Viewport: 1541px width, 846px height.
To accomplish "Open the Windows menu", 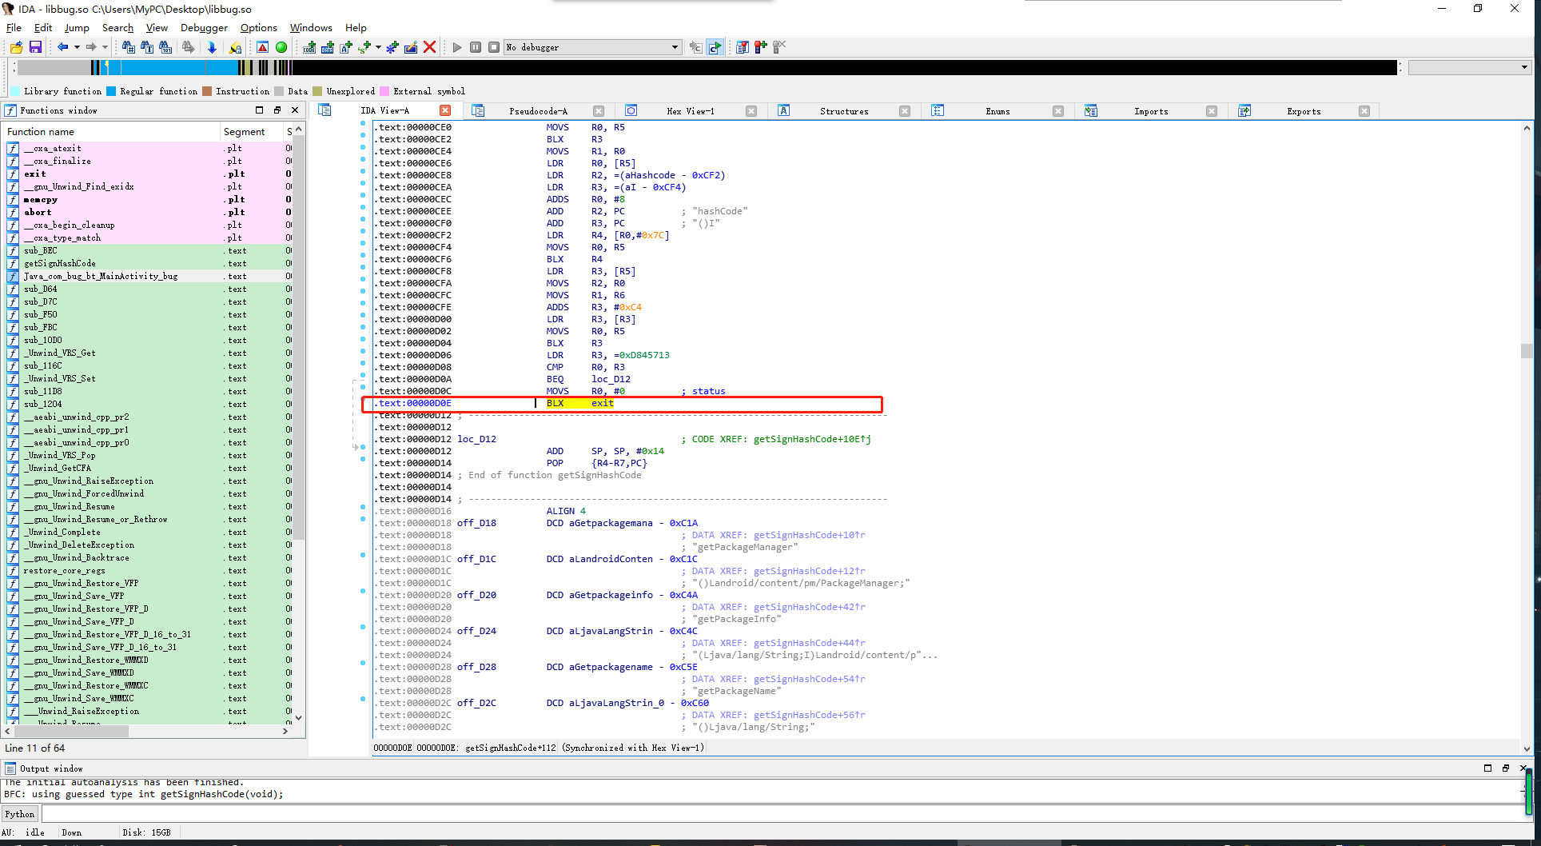I will point(311,27).
